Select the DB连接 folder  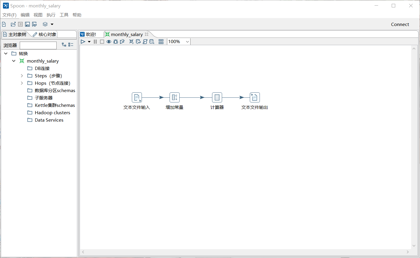coord(42,68)
